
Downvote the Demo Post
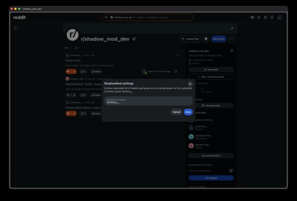(x=74, y=71)
